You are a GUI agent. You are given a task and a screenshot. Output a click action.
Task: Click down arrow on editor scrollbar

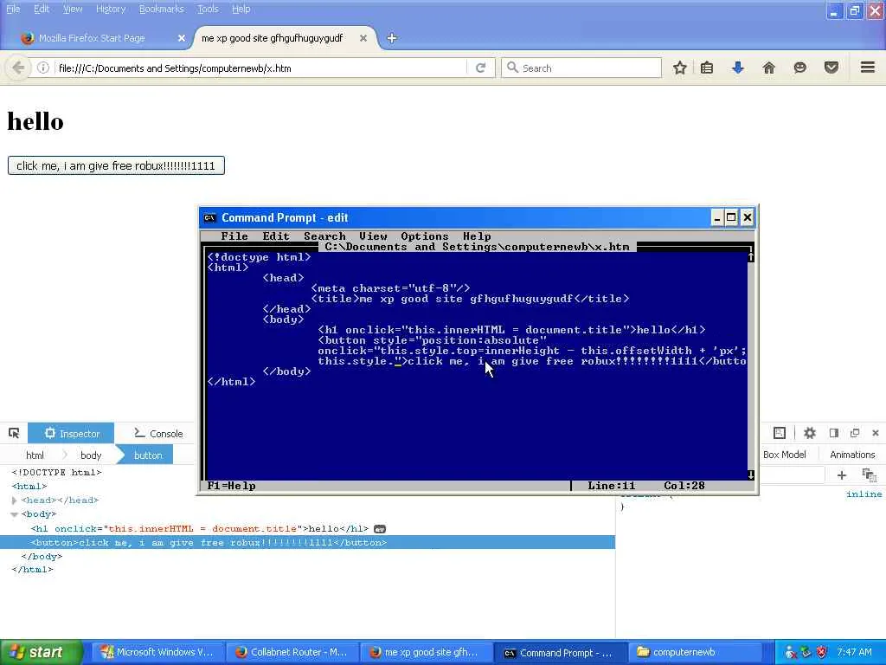pyautogui.click(x=751, y=475)
